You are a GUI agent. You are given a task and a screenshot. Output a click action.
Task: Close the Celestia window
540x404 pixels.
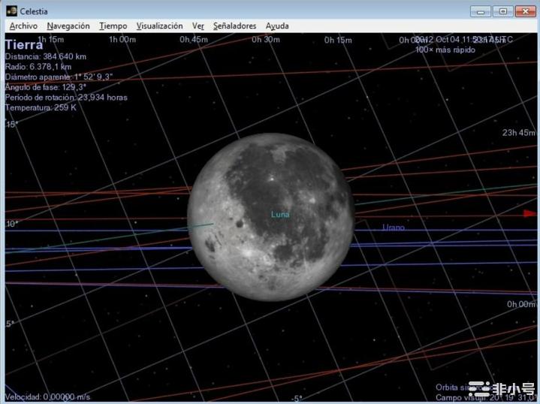(x=524, y=11)
